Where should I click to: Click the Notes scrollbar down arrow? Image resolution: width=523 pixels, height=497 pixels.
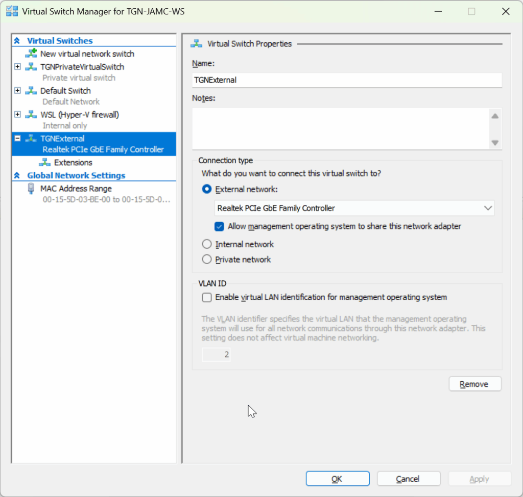click(x=495, y=143)
